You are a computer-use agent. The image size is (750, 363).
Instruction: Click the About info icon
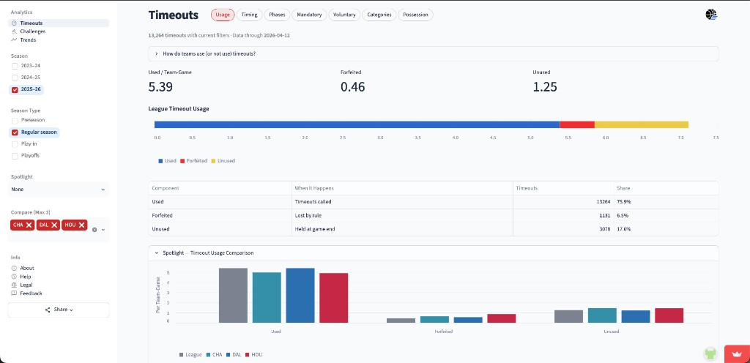click(x=15, y=268)
